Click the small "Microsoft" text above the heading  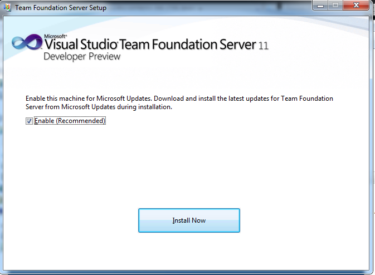click(x=53, y=36)
